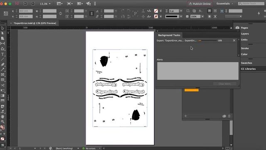Click the opacity 100% field

pos(195,17)
